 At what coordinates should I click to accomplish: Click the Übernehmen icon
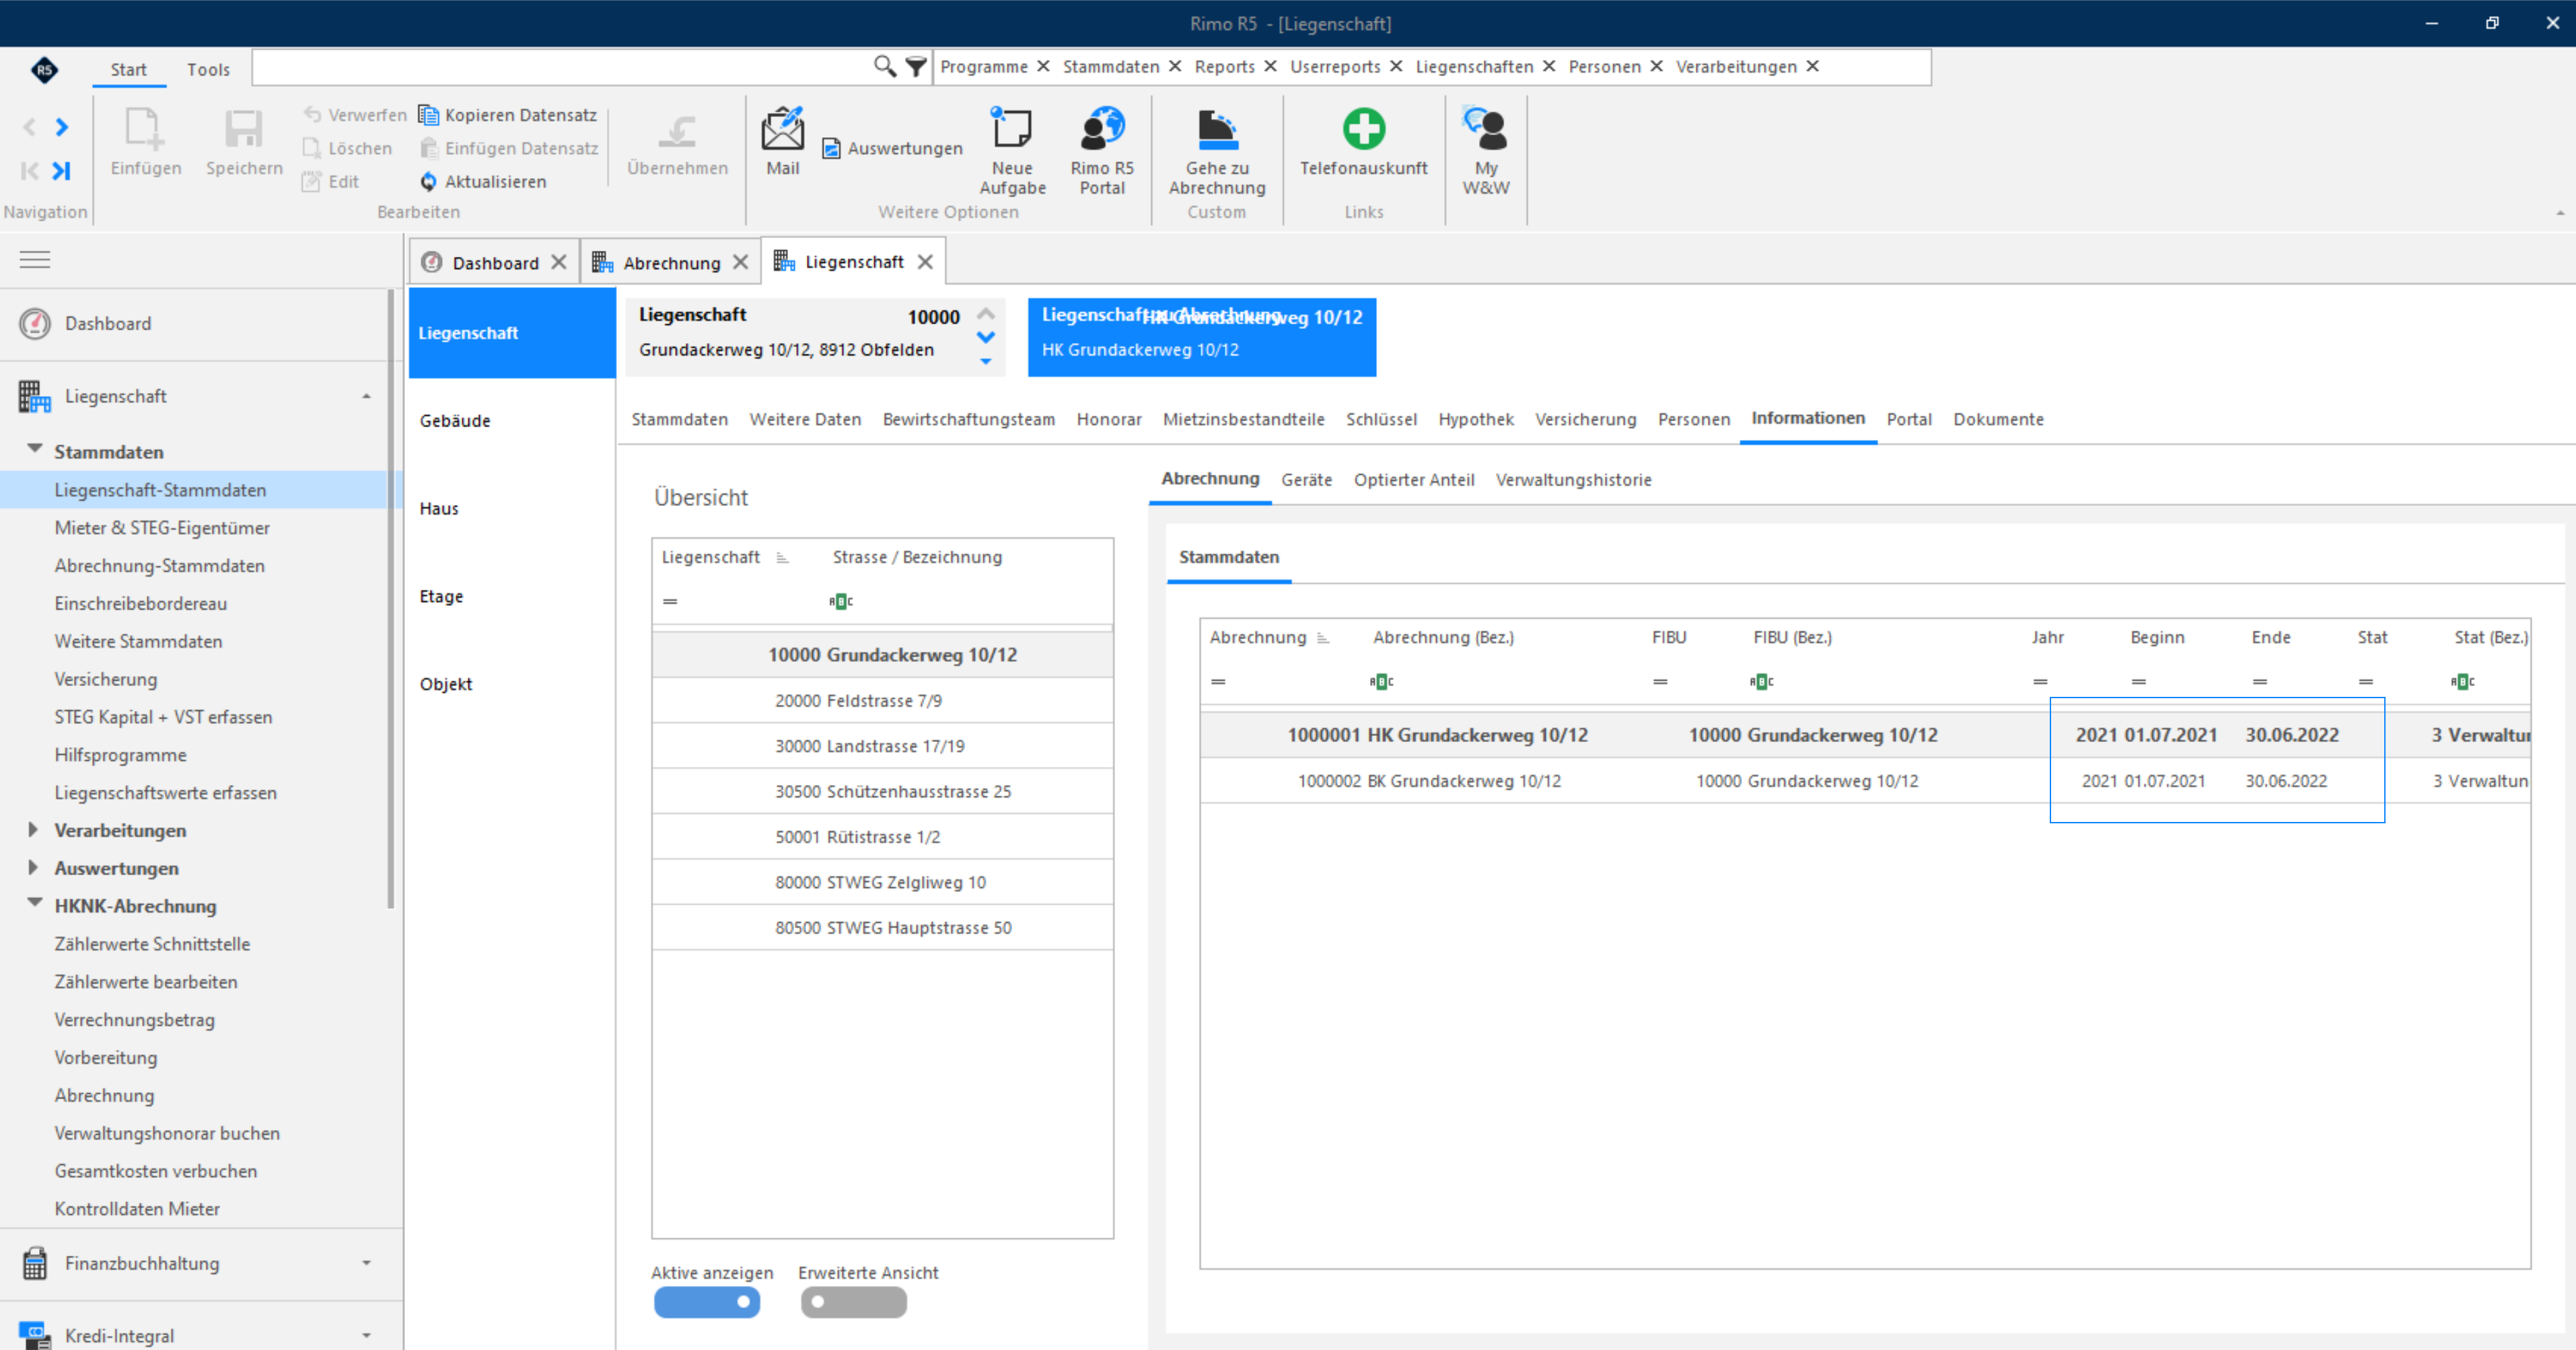pos(677,131)
